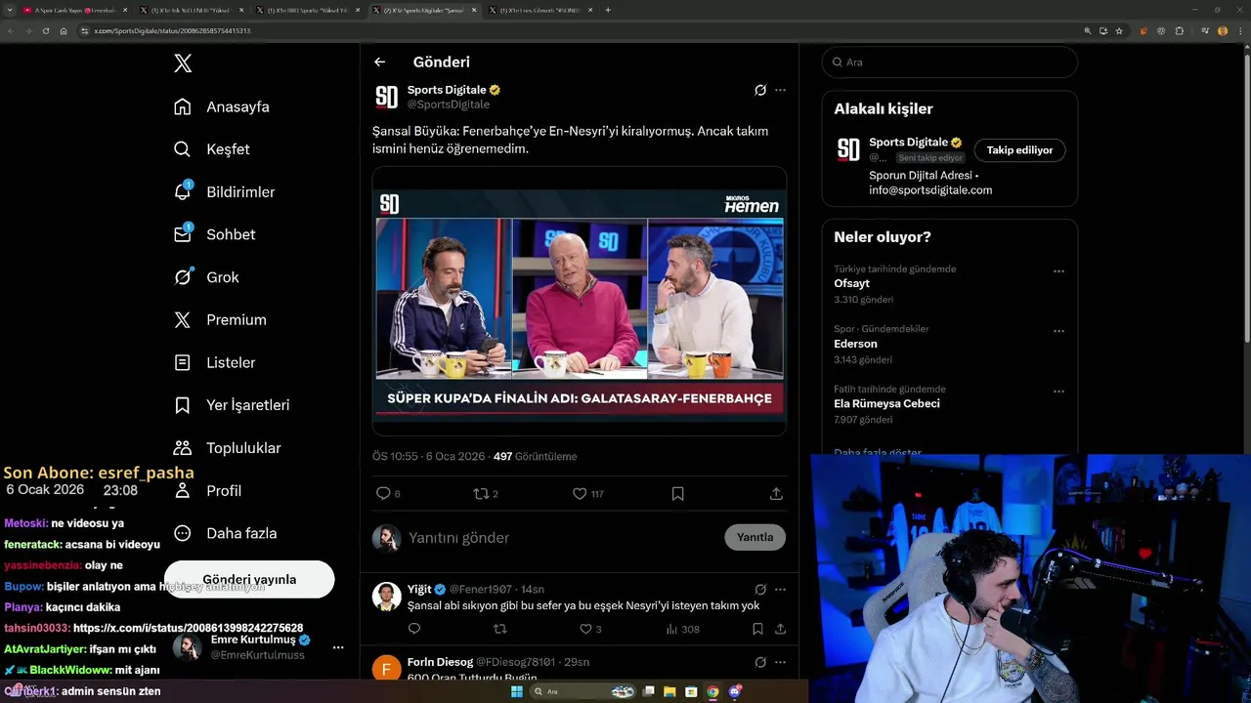Image resolution: width=1251 pixels, height=703 pixels.
Task: Open Premium in the sidebar
Action: 220,319
